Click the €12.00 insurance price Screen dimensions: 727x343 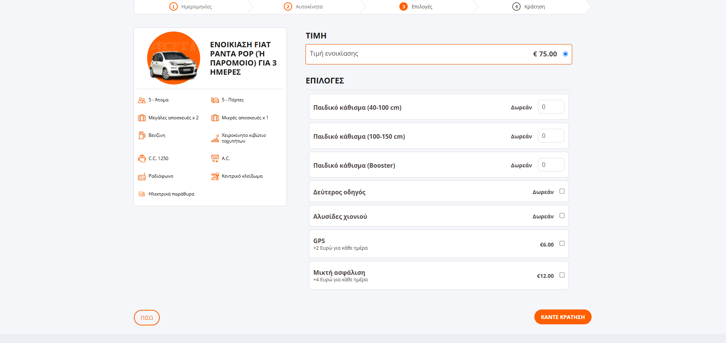pyautogui.click(x=545, y=276)
